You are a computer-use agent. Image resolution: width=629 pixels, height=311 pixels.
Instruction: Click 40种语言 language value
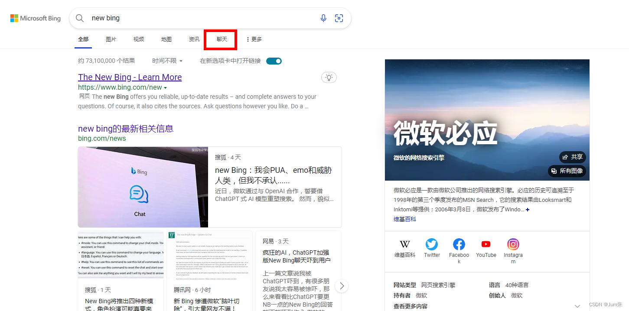tap(517, 285)
